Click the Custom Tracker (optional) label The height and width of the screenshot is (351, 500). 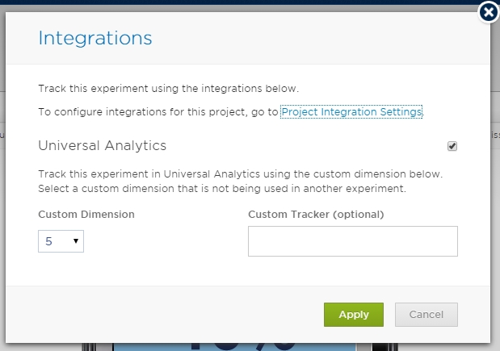coord(316,215)
